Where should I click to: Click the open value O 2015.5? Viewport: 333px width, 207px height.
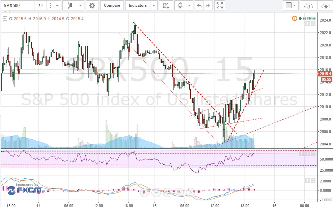(x=18, y=19)
